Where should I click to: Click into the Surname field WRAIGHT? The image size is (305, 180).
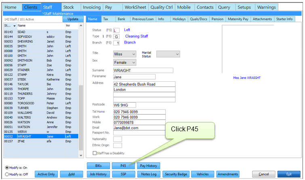(143, 70)
